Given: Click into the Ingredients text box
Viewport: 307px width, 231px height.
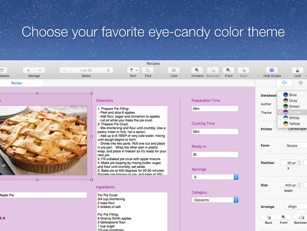Looking at the screenshot, I should click(132, 211).
